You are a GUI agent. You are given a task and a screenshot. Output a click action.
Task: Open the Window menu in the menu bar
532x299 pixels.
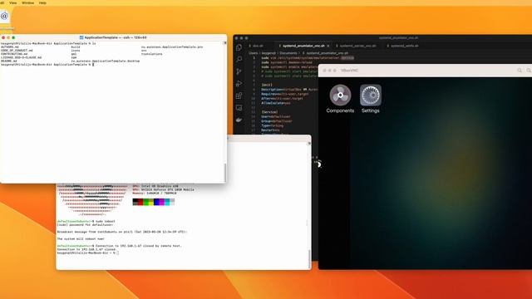[x=27, y=2]
